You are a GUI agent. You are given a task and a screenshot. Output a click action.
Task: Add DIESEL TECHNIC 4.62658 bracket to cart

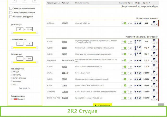point(154,96)
